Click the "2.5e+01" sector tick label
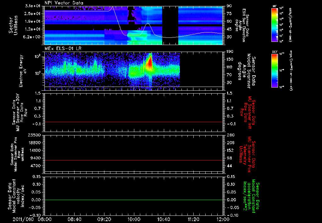 coord(33,14)
